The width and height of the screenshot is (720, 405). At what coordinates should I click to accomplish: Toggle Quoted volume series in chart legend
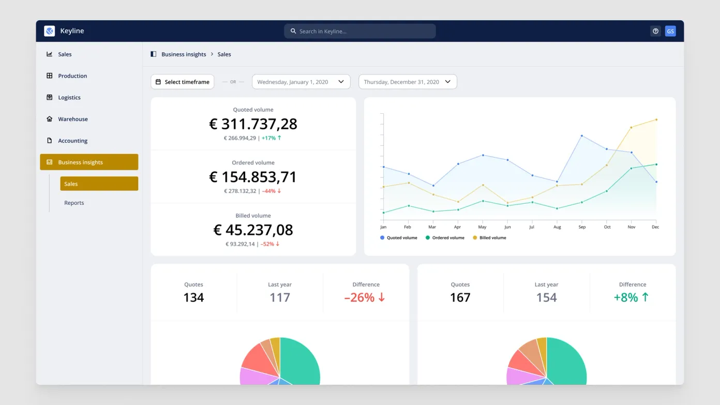click(x=399, y=238)
